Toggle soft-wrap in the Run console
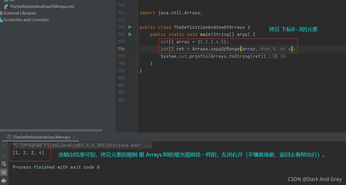Viewport: 346px width, 185px height. (4, 164)
